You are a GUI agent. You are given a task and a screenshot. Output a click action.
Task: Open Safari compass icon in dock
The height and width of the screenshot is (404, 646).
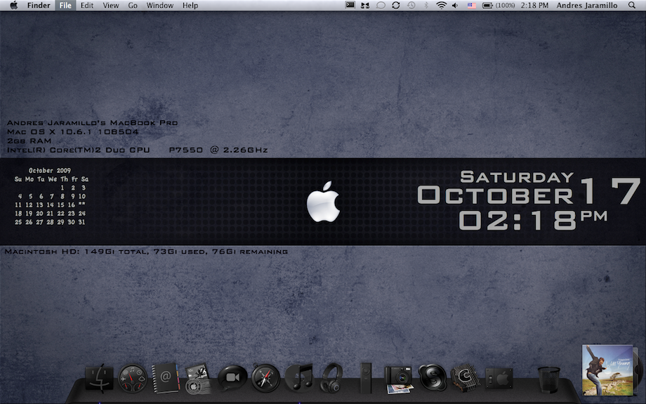pos(265,378)
